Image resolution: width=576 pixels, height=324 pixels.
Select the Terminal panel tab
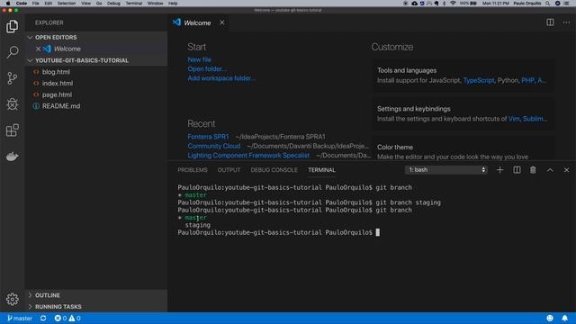coord(322,170)
